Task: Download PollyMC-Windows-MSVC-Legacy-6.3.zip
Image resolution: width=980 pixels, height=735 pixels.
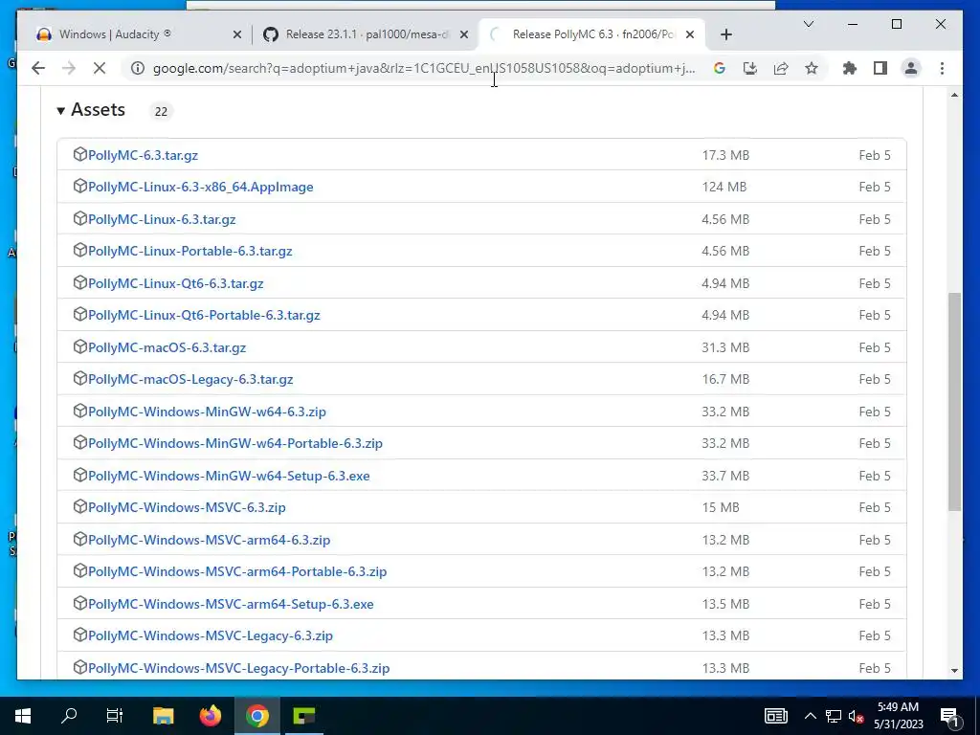Action: click(210, 635)
